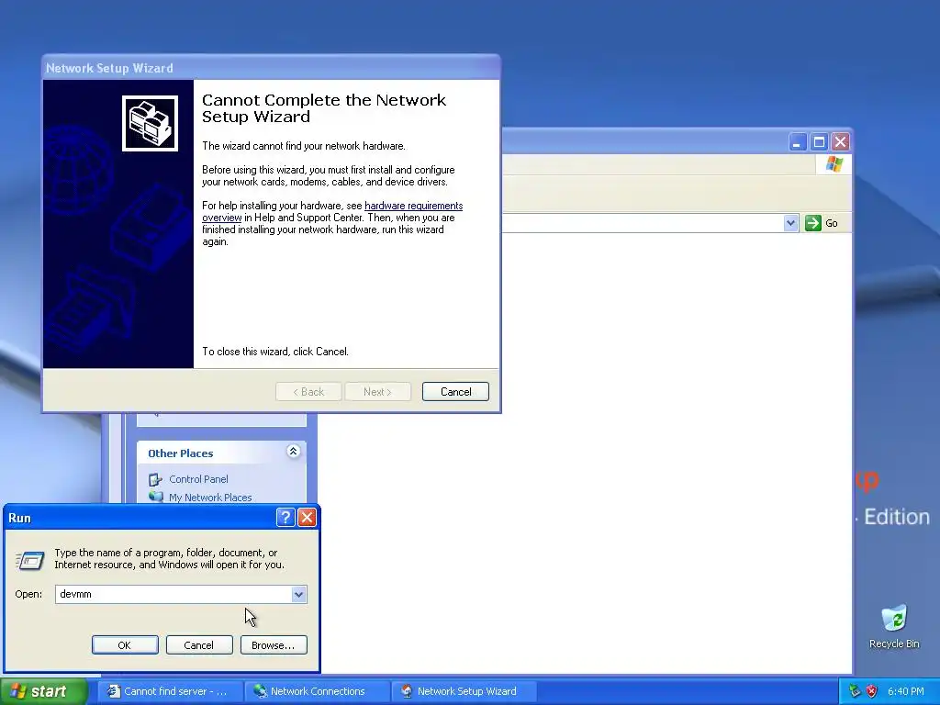The height and width of the screenshot is (705, 940).
Task: Click the 6:40 PM system clock
Action: [906, 691]
